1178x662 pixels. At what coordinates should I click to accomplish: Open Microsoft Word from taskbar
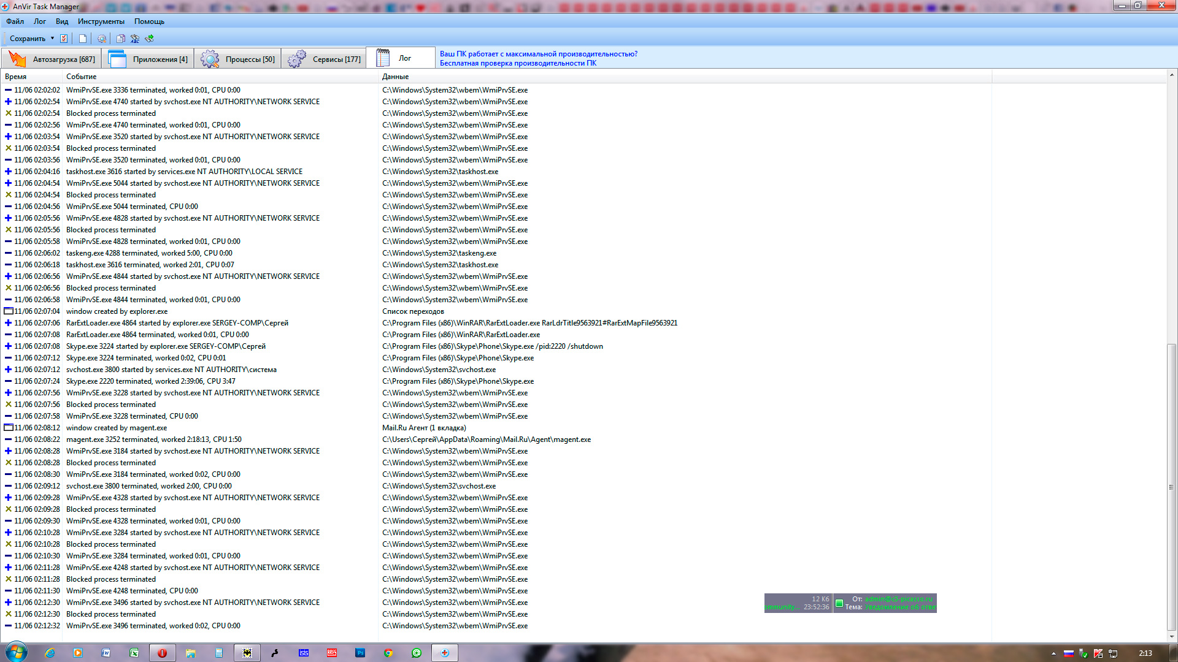pos(106,653)
